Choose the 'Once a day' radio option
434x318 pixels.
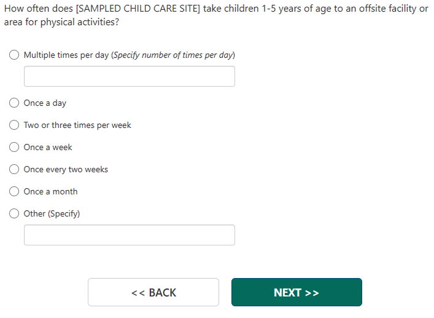pyautogui.click(x=14, y=103)
